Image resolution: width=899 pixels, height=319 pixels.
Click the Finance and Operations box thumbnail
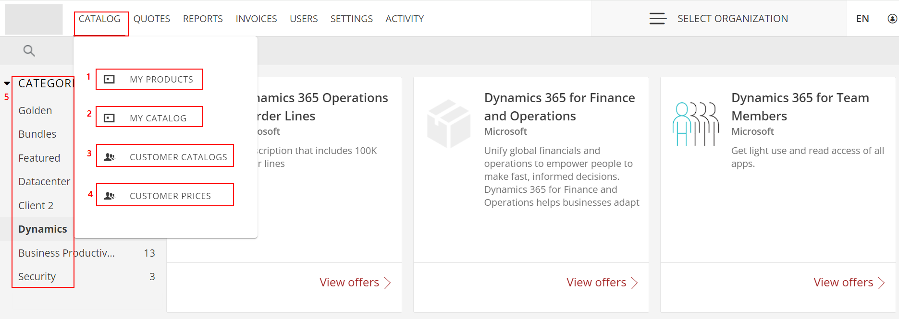click(449, 123)
